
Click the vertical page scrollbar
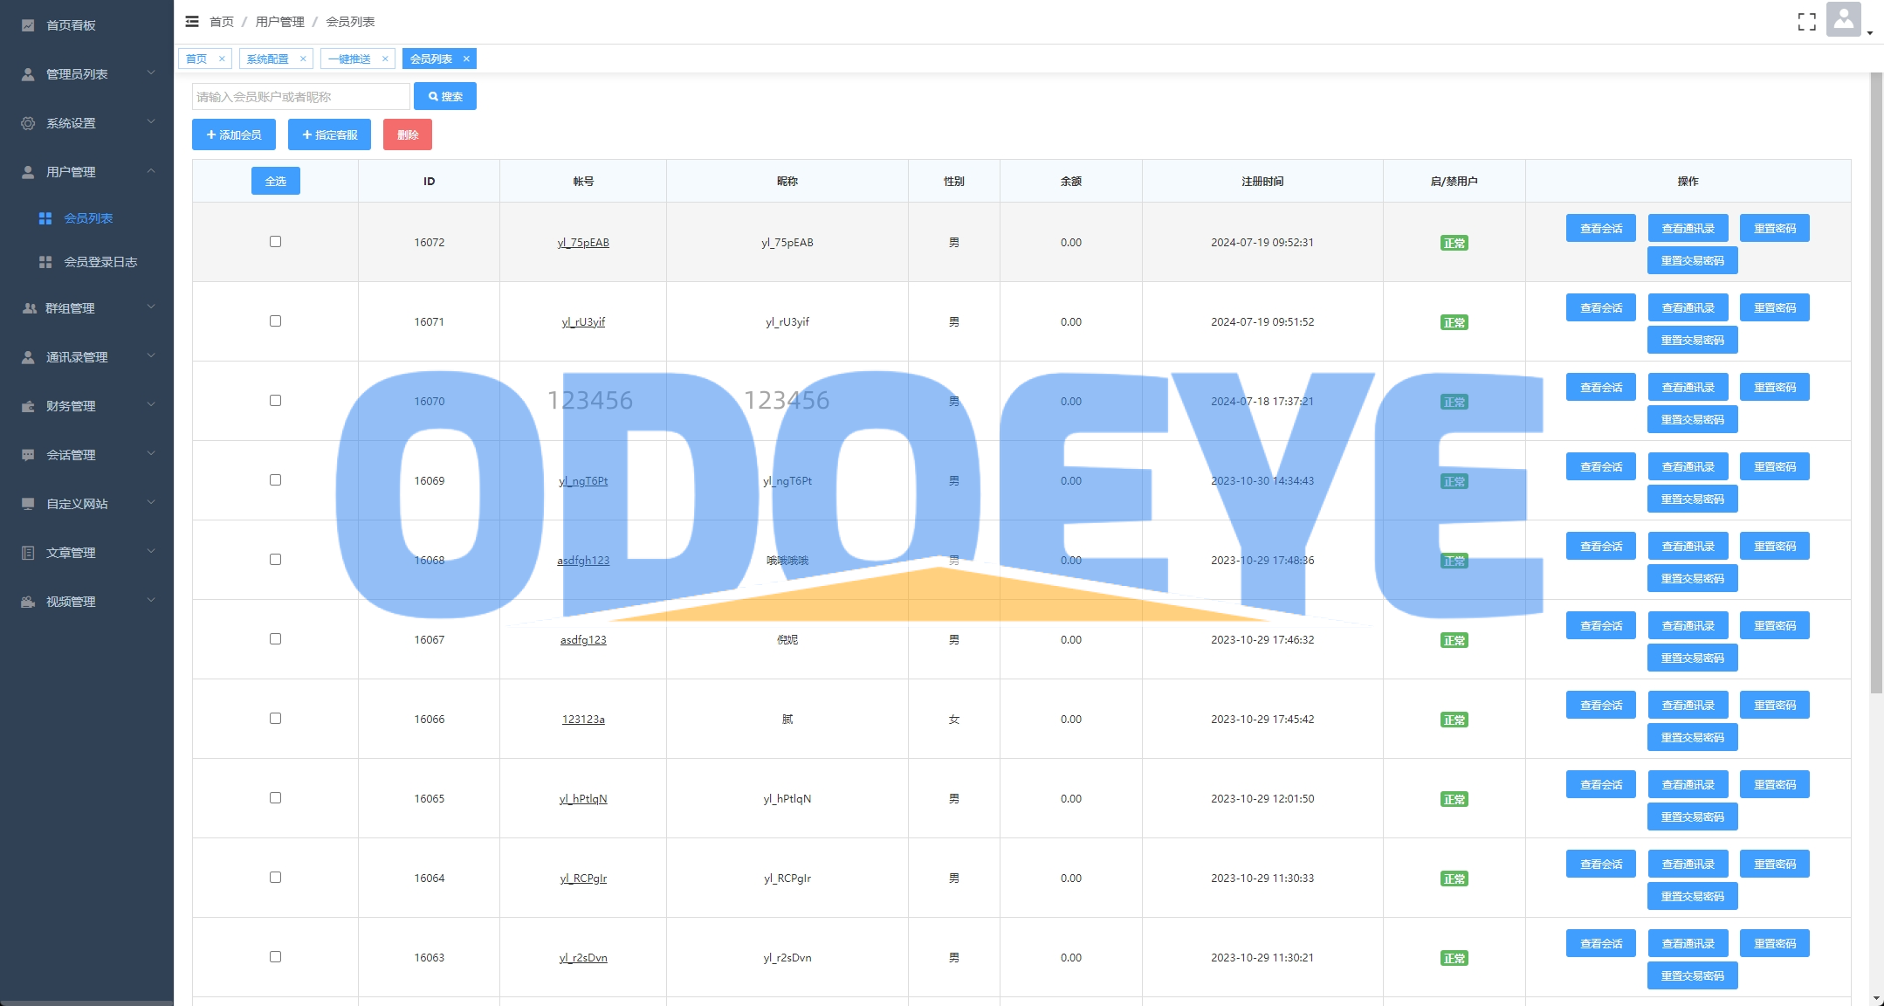click(1876, 384)
